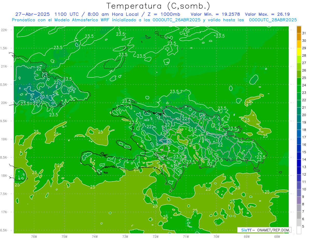This screenshot has height=240, width=311.
Task: Click the "69W" longitude axis label
Action: coord(247,237)
